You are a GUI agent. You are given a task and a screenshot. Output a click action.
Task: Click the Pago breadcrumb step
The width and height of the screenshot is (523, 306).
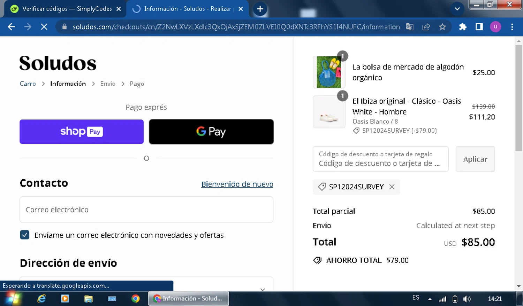137,84
